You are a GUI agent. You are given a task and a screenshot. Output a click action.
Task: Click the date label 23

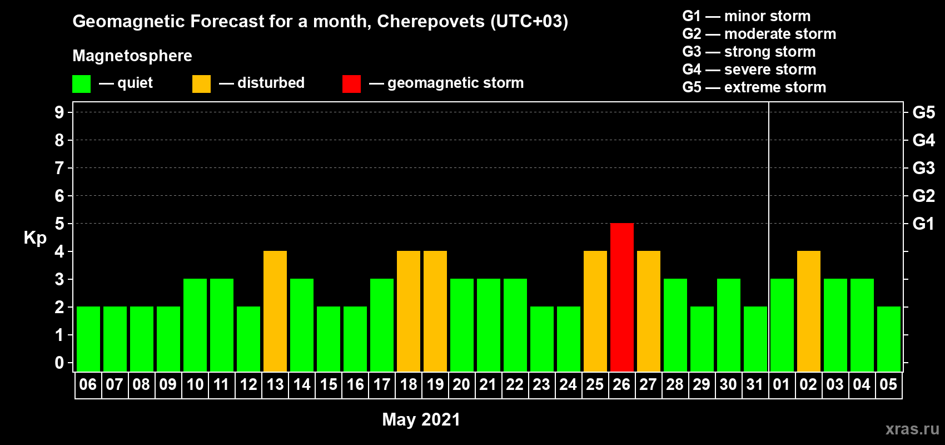point(541,385)
